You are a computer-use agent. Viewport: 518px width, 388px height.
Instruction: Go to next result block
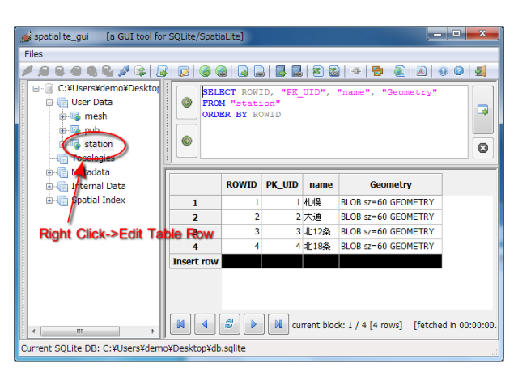coord(253,324)
